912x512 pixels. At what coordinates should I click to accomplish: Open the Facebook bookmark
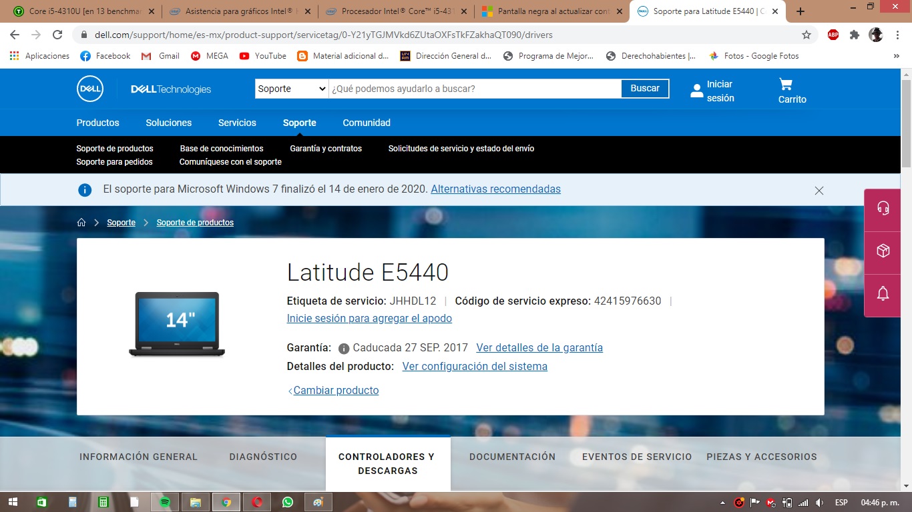pyautogui.click(x=105, y=56)
